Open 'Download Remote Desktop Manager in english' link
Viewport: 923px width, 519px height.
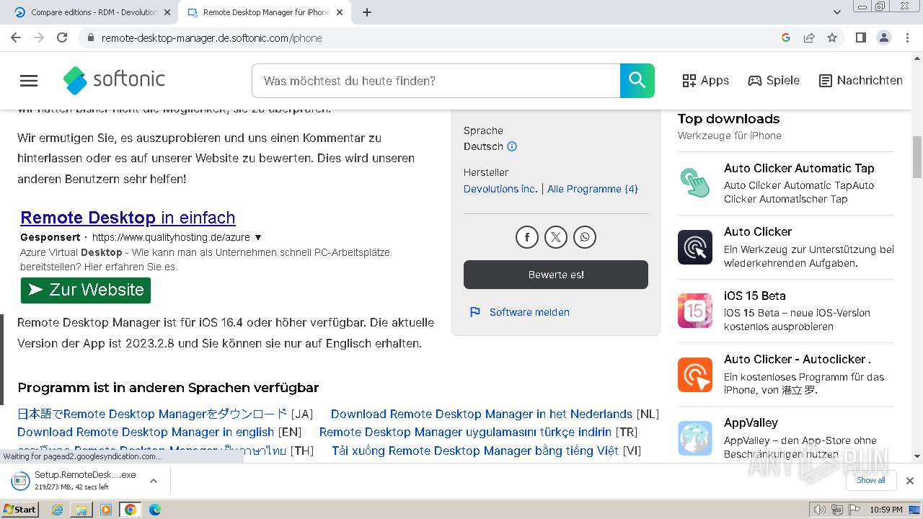coord(146,432)
